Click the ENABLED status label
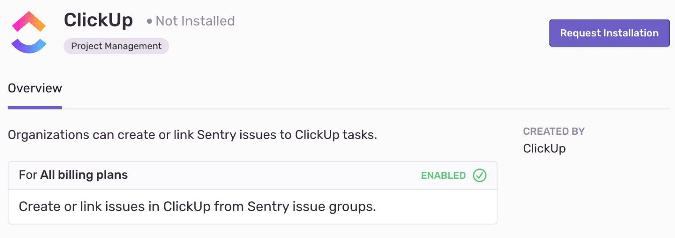The height and width of the screenshot is (238, 675). [x=443, y=176]
